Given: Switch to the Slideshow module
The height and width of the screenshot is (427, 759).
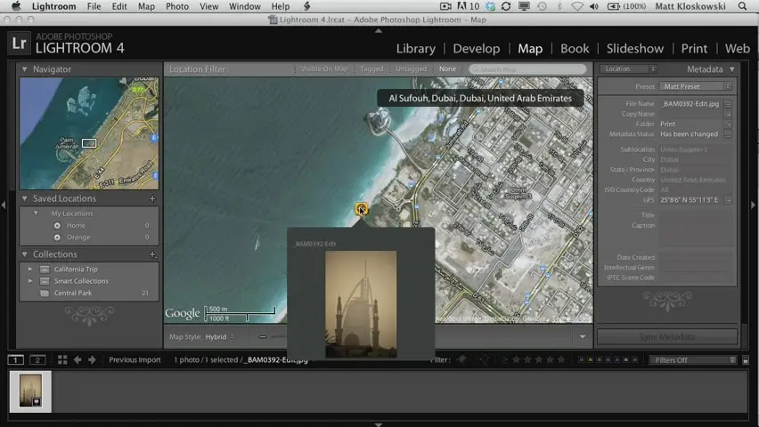Looking at the screenshot, I should [634, 48].
